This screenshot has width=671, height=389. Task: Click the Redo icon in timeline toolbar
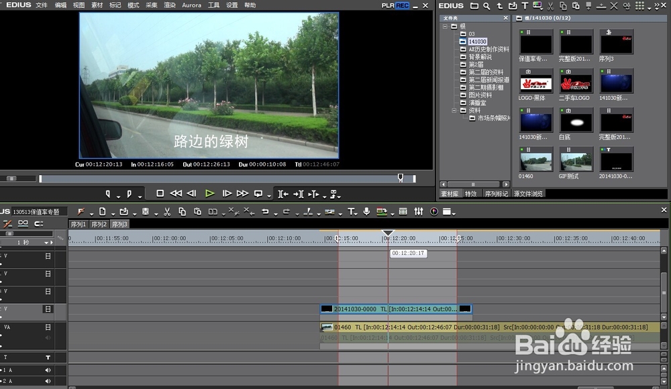[x=287, y=211]
